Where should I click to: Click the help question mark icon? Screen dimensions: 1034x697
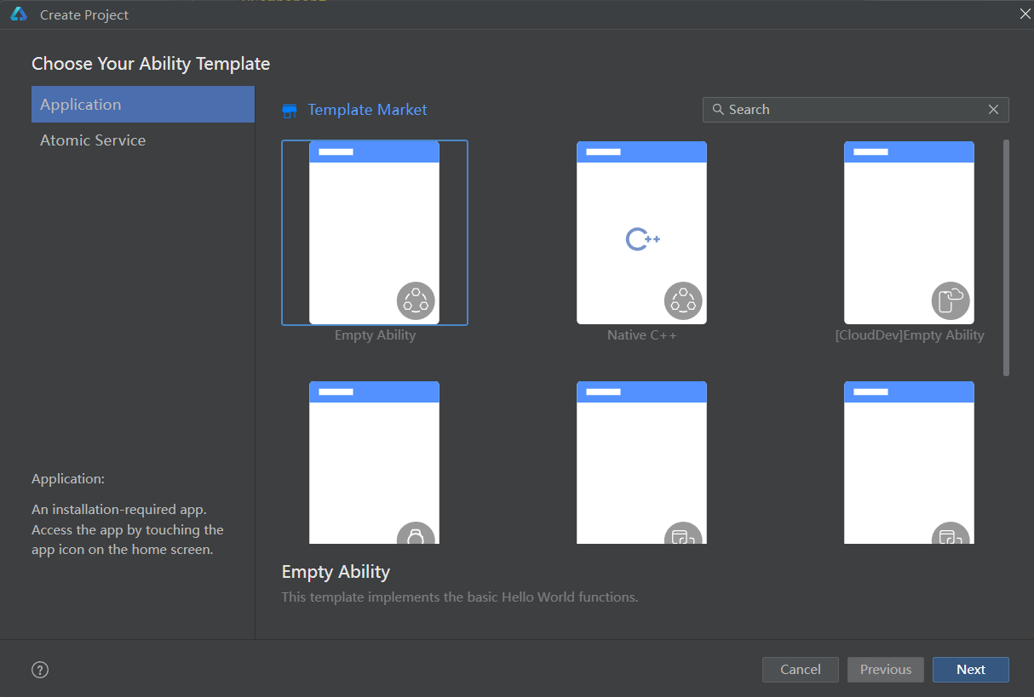40,670
